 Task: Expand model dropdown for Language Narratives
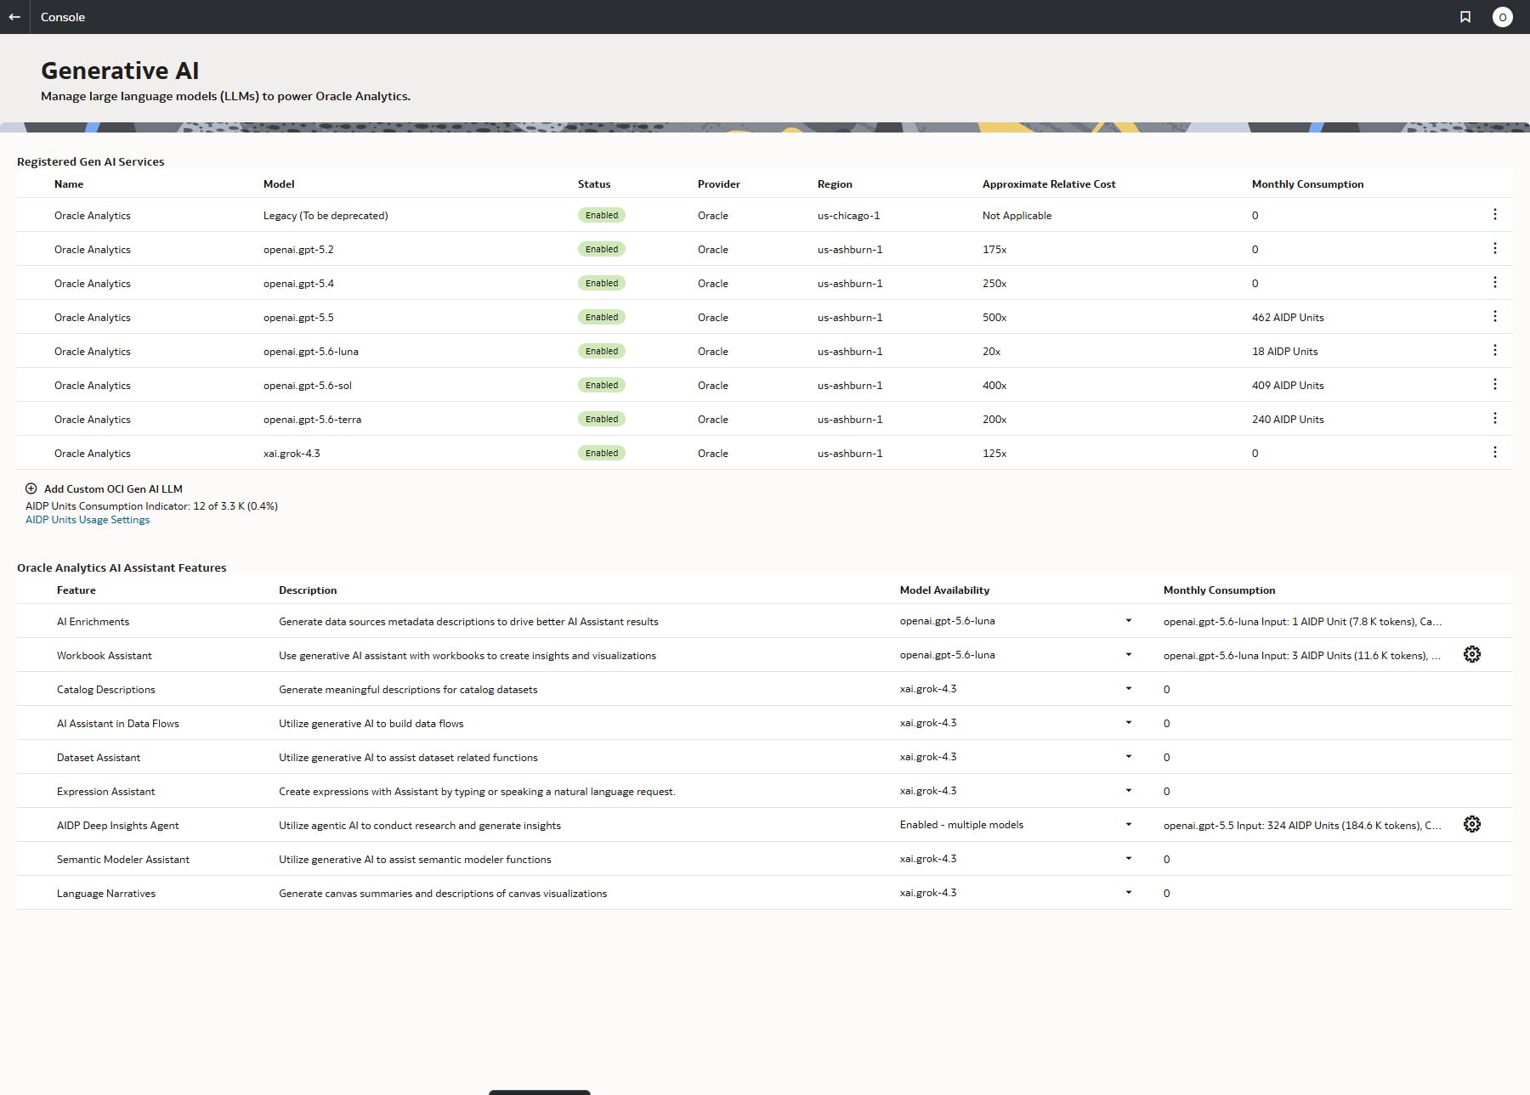tap(1129, 893)
